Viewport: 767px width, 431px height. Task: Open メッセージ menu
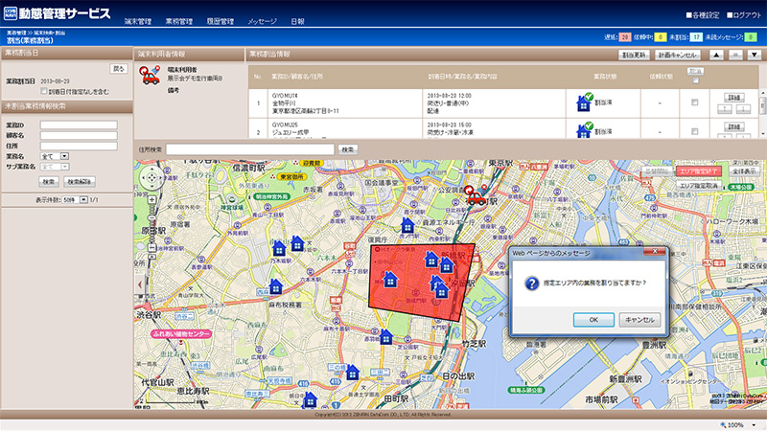262,21
